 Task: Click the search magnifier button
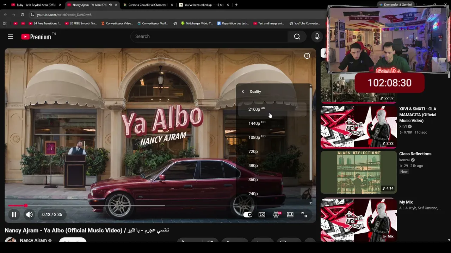[x=297, y=37]
